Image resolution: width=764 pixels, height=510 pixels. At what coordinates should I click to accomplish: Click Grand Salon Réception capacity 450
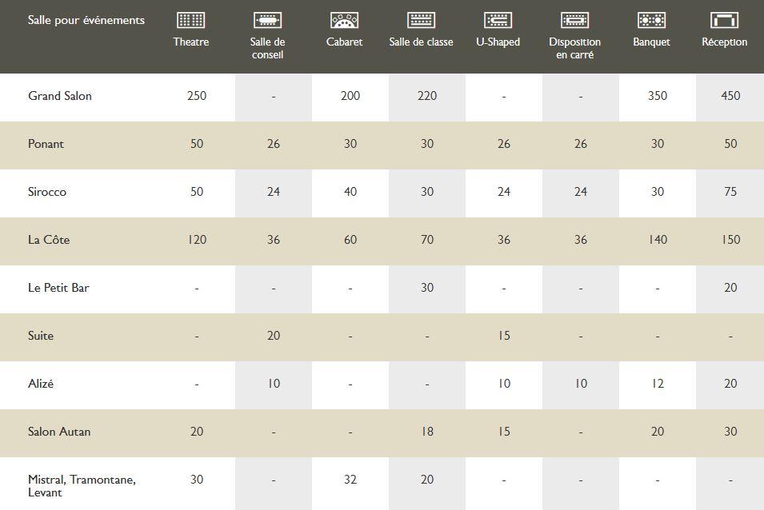(730, 96)
